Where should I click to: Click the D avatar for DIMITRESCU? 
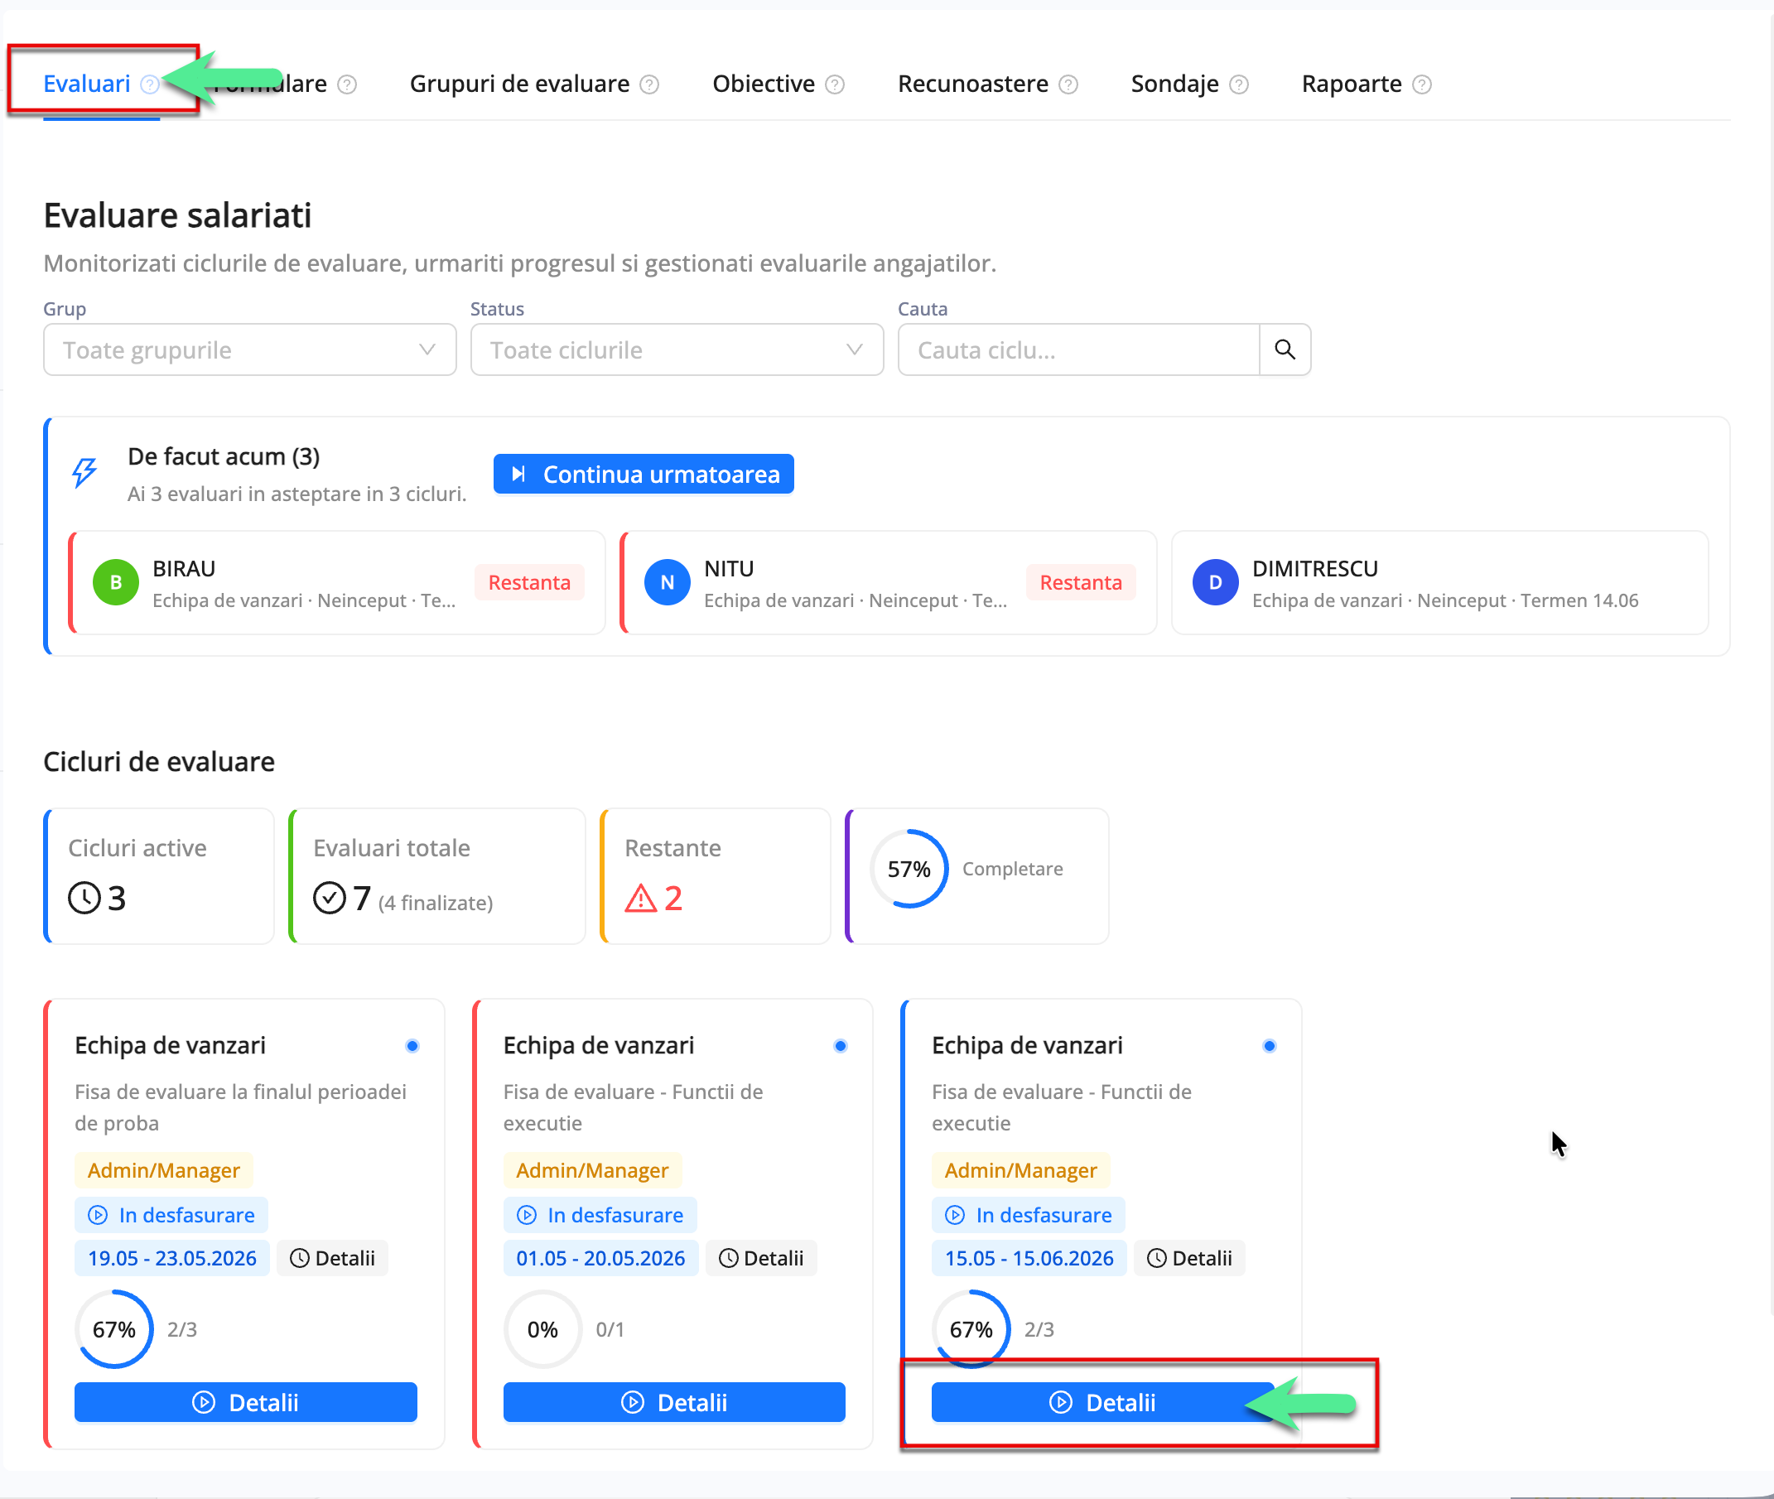tap(1215, 582)
